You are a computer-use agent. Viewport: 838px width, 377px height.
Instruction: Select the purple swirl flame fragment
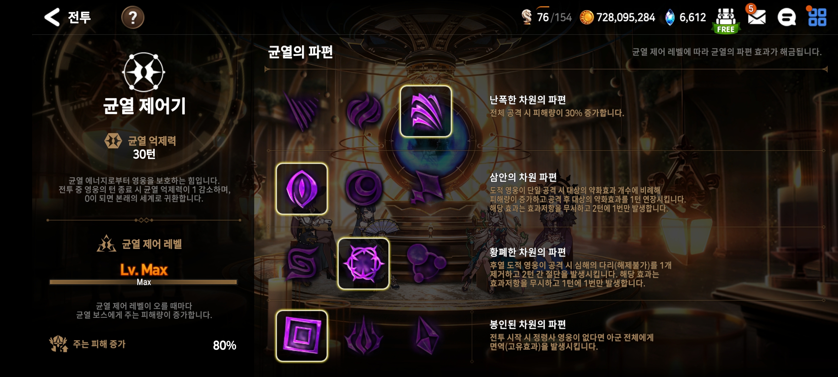(363, 111)
